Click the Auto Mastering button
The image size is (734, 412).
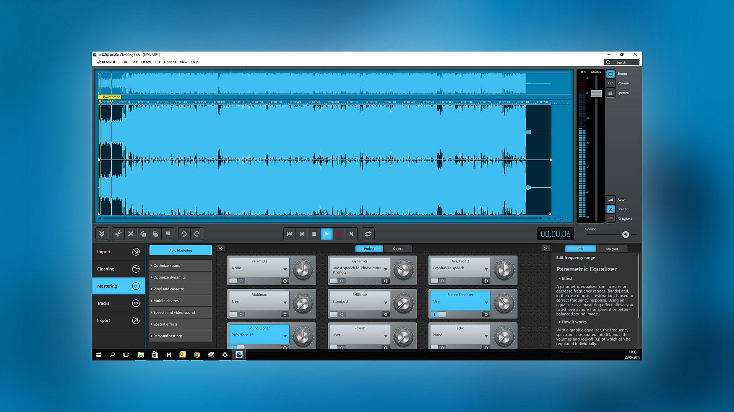180,250
